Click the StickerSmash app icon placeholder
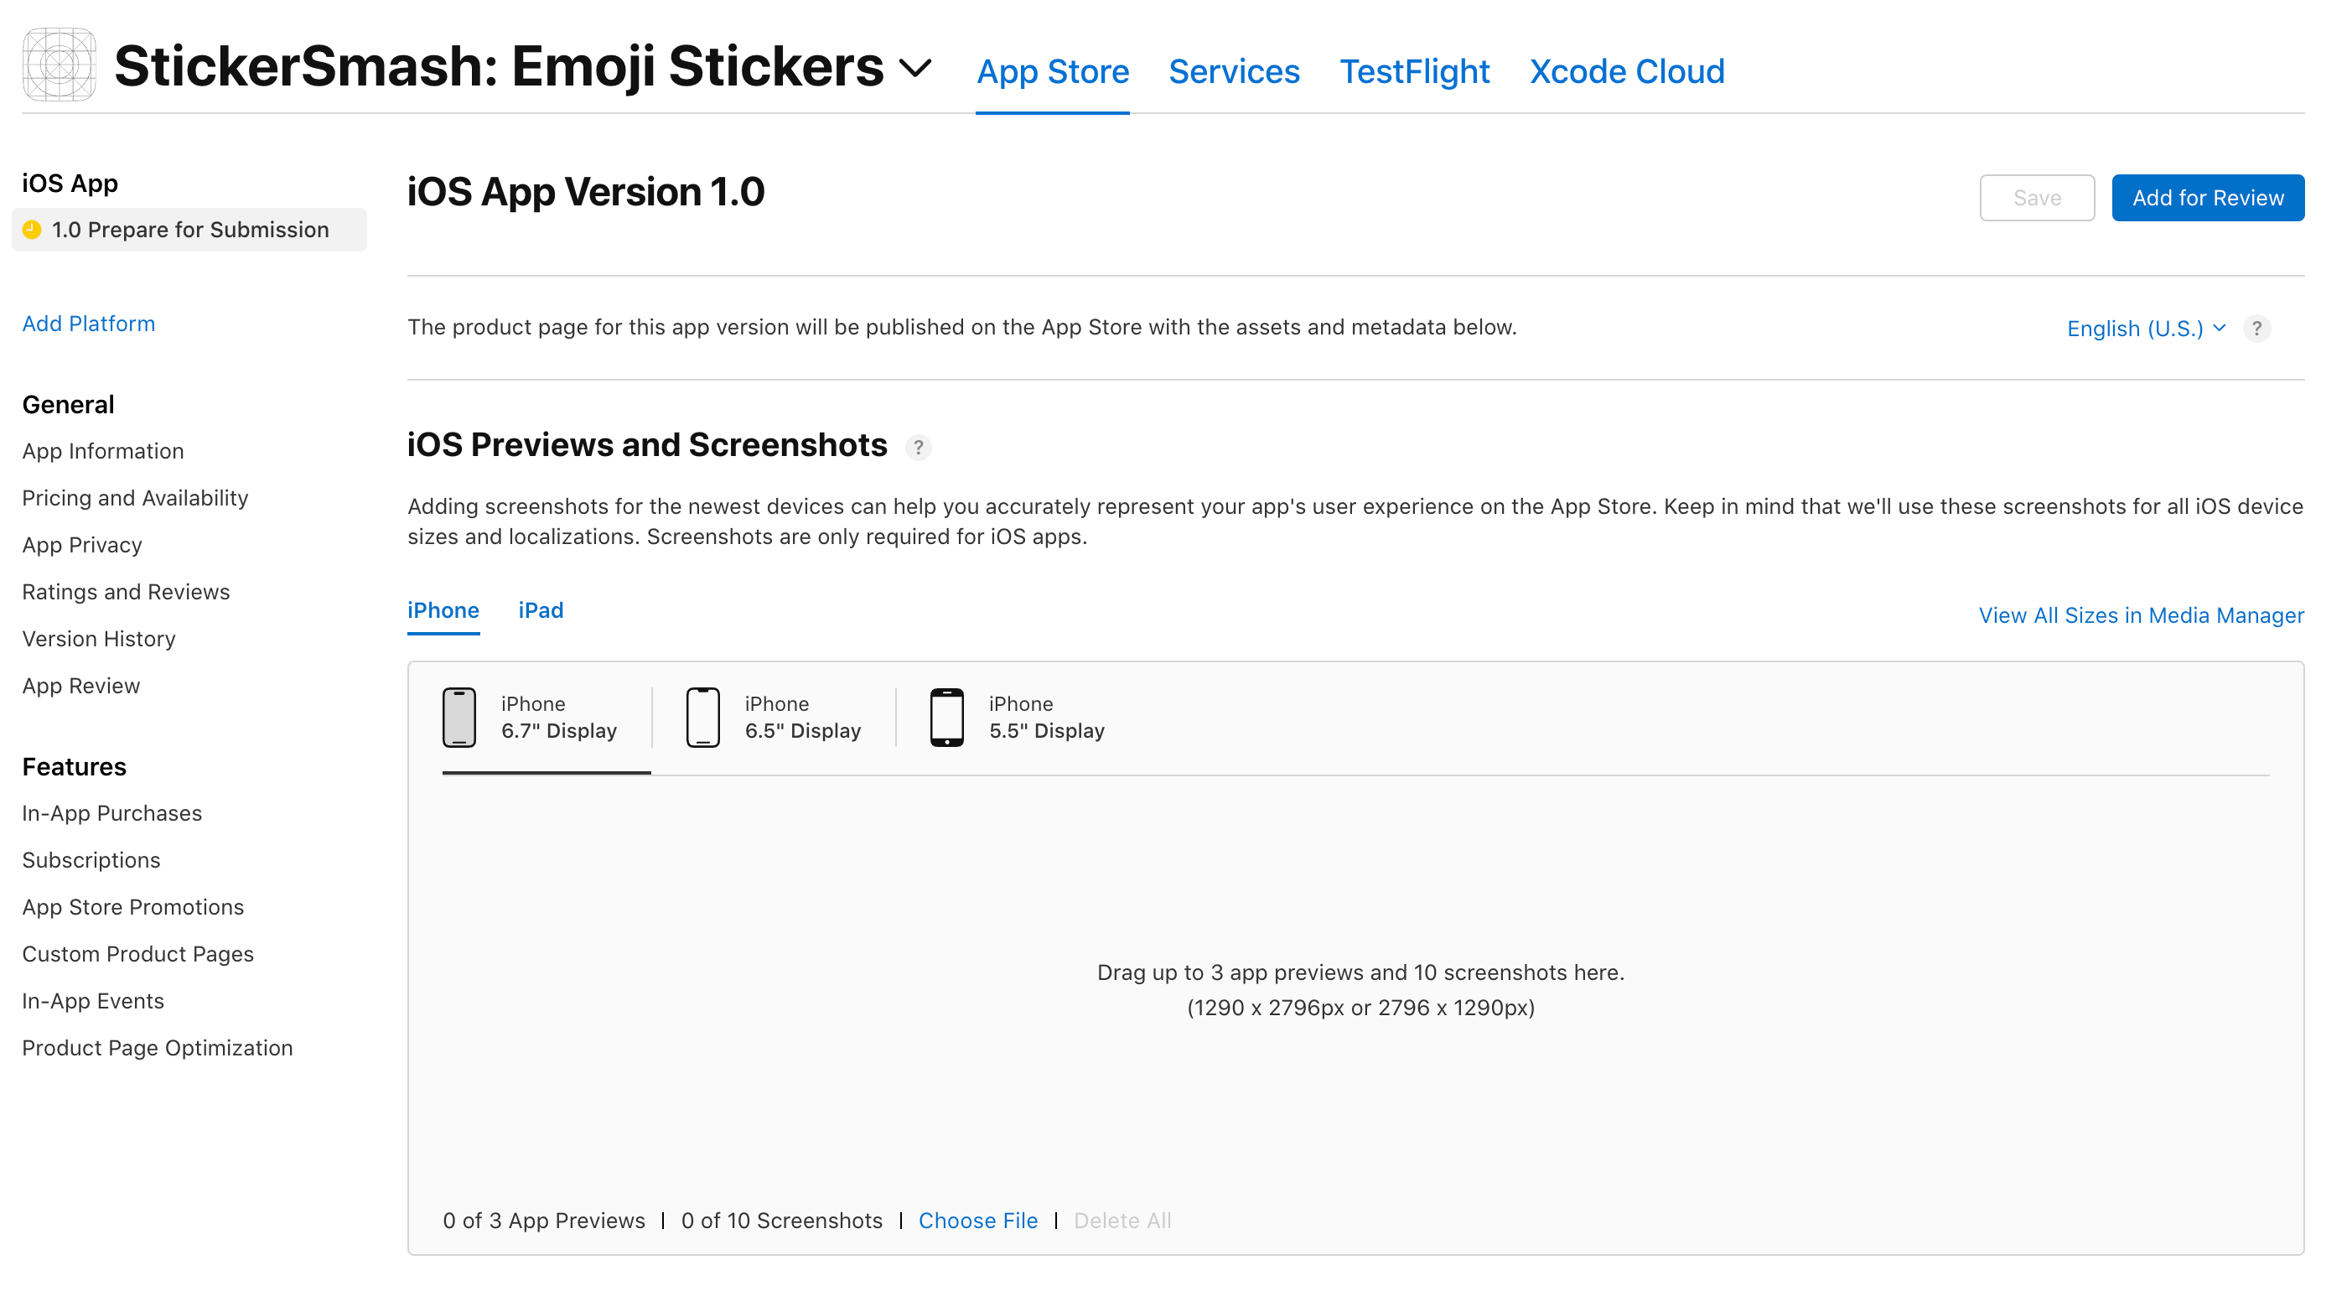This screenshot has width=2352, height=1291. click(60, 65)
